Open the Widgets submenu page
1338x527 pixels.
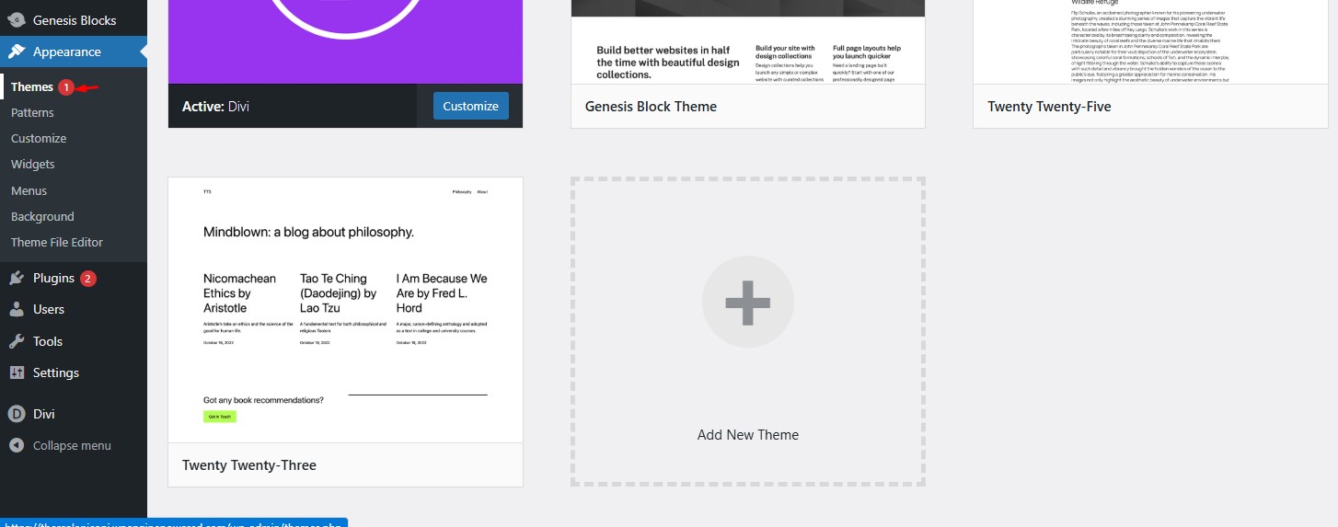(x=33, y=164)
